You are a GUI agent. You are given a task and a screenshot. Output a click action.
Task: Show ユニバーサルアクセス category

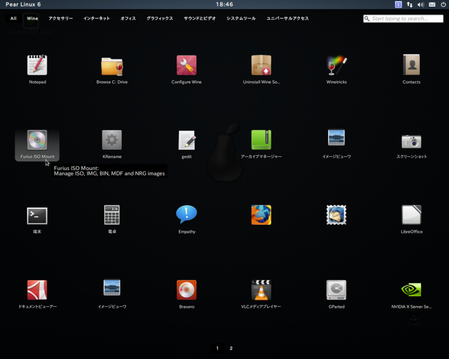(287, 18)
